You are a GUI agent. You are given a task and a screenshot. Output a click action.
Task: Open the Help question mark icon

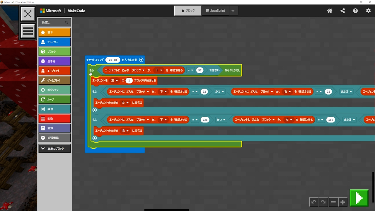coord(355,11)
